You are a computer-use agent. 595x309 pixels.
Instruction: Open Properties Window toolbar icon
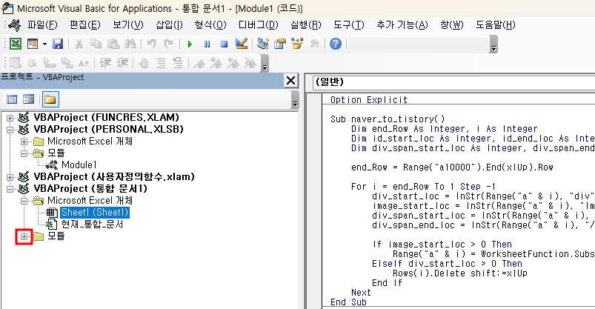279,44
